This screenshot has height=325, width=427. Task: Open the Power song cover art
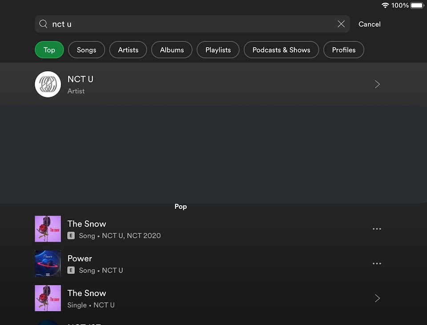[48, 264]
